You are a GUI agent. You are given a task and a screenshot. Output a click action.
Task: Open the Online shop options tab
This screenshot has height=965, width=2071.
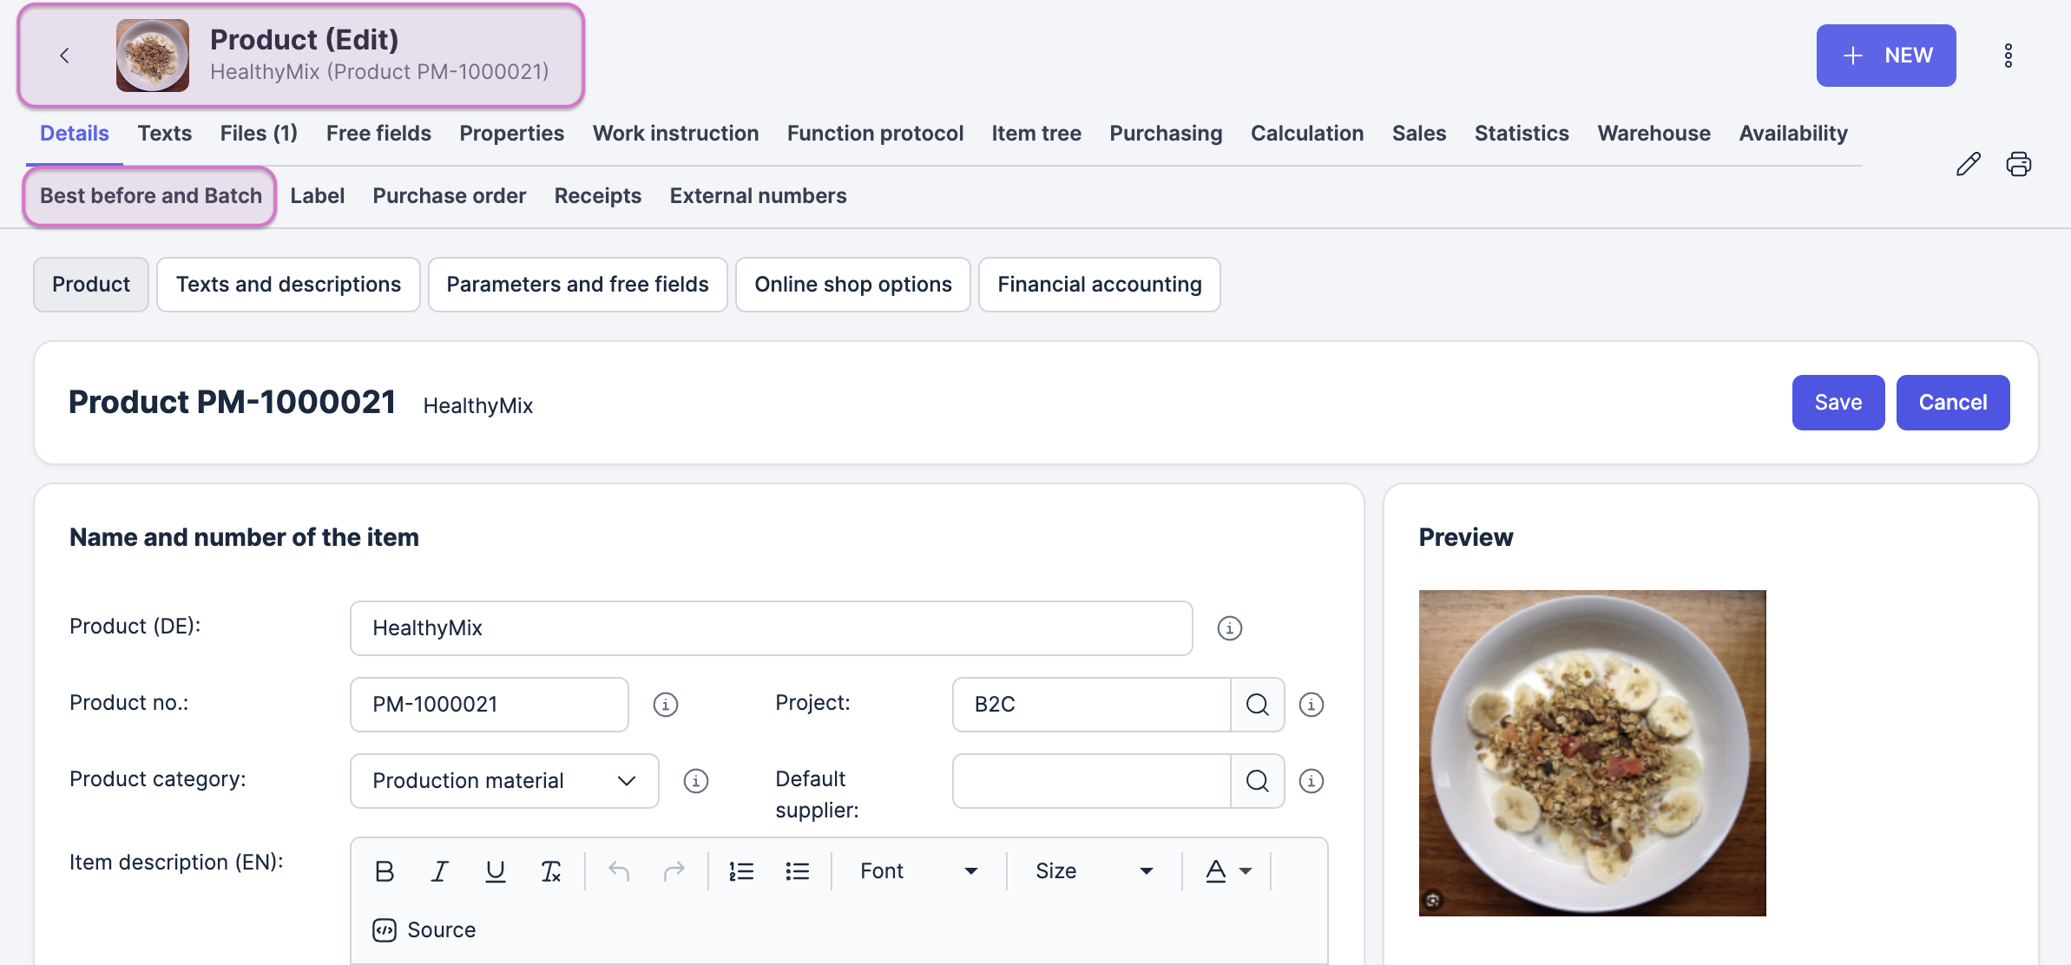pos(852,285)
